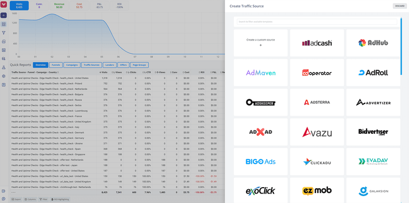Image resolution: width=409 pixels, height=203 pixels.
Task: Select the Adskeeper traffic source template
Action: pos(261,102)
